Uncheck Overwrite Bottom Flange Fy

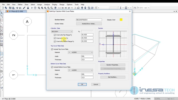click(x=55, y=41)
